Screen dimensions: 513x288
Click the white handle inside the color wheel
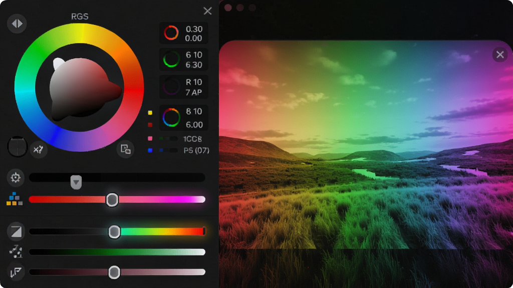coord(58,63)
